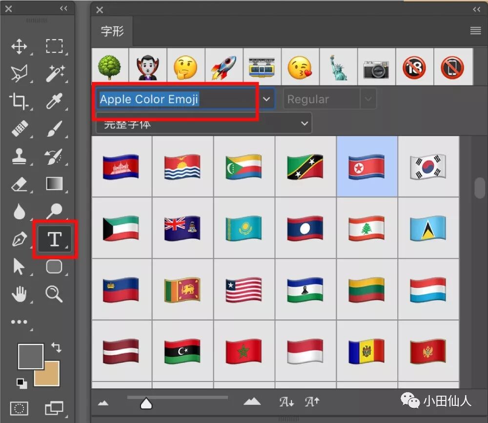The width and height of the screenshot is (488, 423).
Task: Select the Rectangular Marquee tool
Action: pos(55,46)
